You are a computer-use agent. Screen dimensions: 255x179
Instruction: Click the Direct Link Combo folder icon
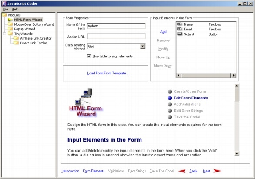point(16,43)
